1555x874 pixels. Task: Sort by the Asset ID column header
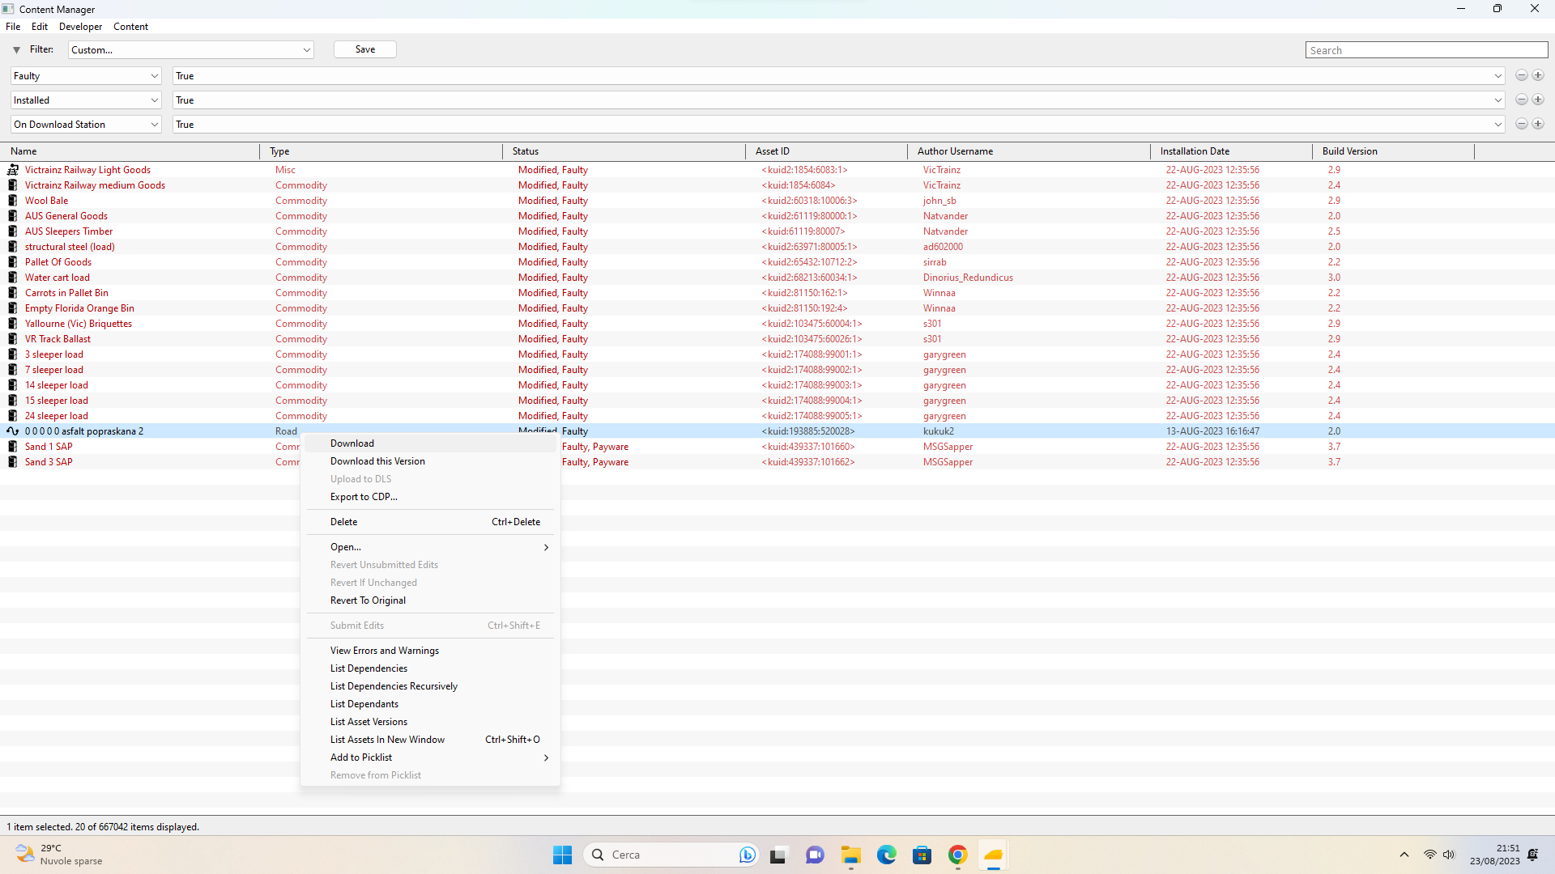[826, 151]
